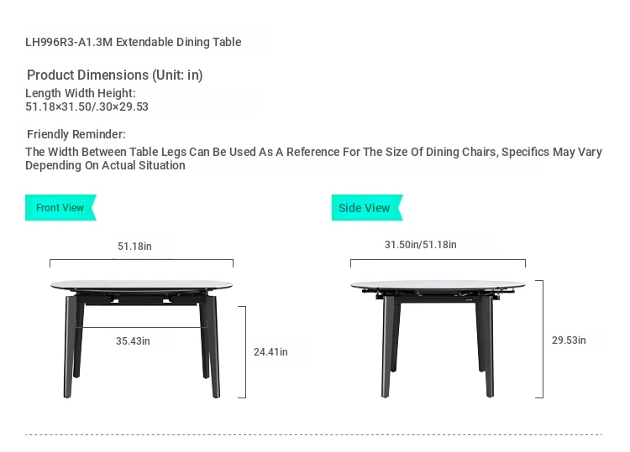Viewport: 630px width, 452px height.
Task: Click the side view width bracket line
Action: pyautogui.click(x=438, y=260)
